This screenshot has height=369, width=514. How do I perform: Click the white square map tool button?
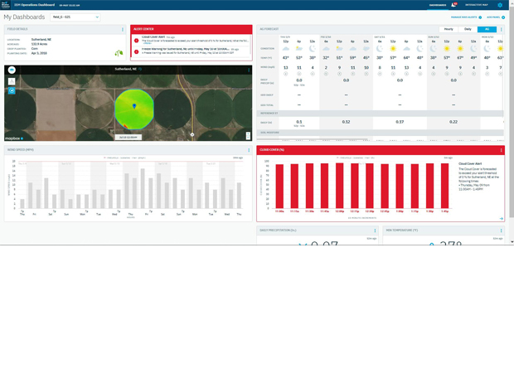tap(12, 81)
